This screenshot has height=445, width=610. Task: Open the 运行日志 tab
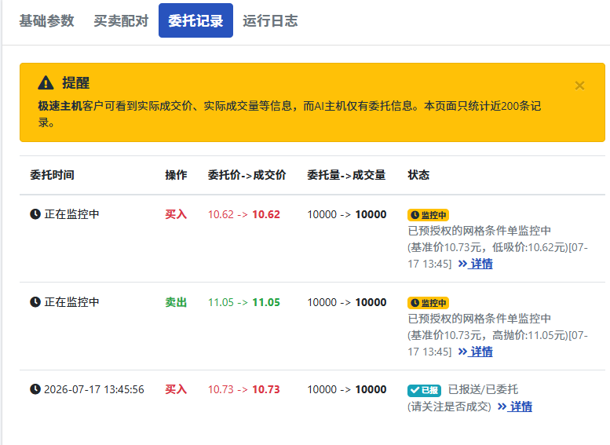point(270,20)
